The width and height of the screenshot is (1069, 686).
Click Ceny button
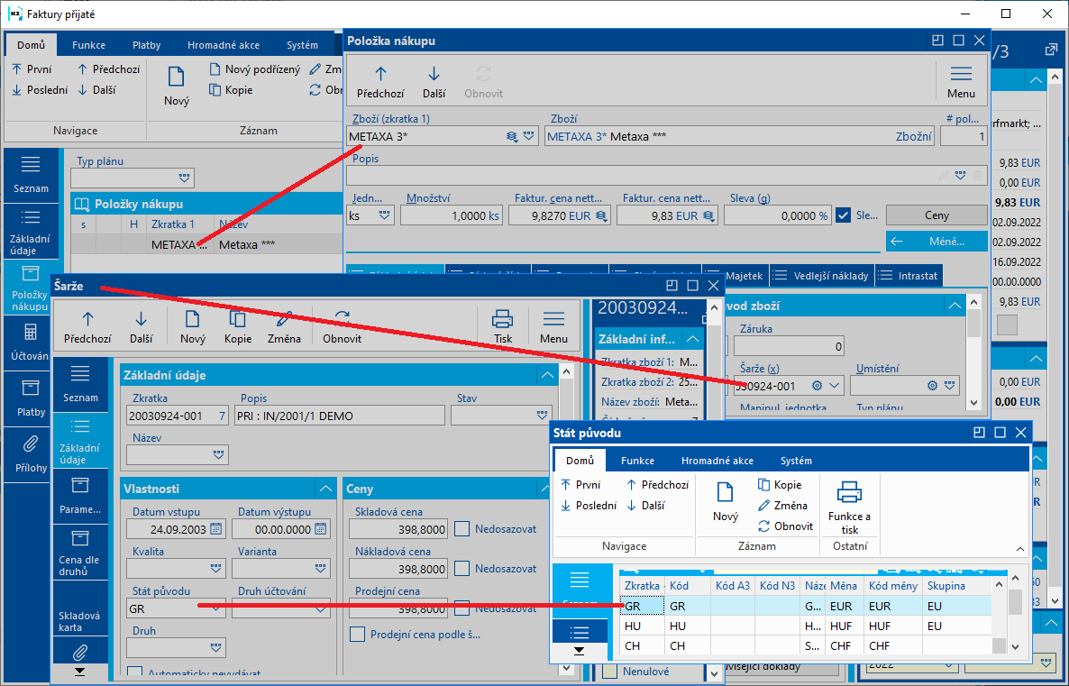(937, 215)
